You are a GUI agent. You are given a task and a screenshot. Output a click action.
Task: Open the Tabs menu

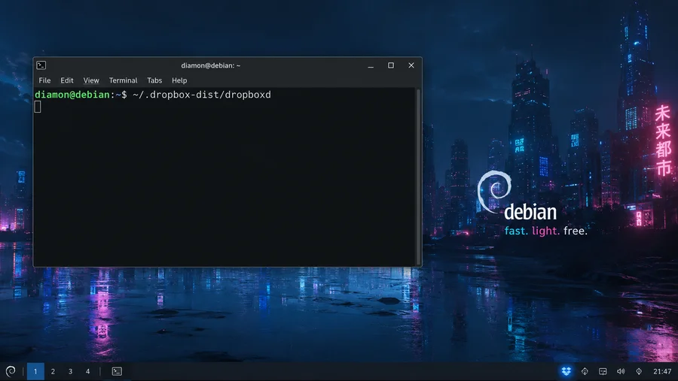[x=154, y=80]
